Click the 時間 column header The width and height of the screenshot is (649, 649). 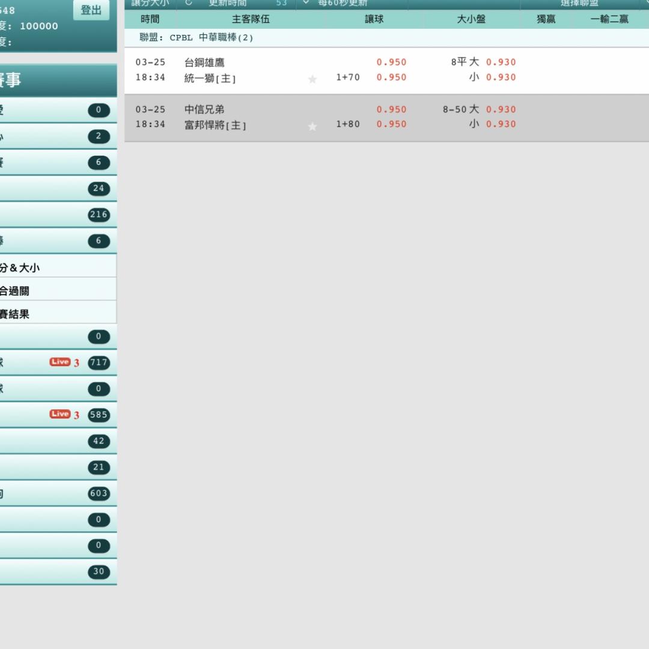[x=150, y=19]
